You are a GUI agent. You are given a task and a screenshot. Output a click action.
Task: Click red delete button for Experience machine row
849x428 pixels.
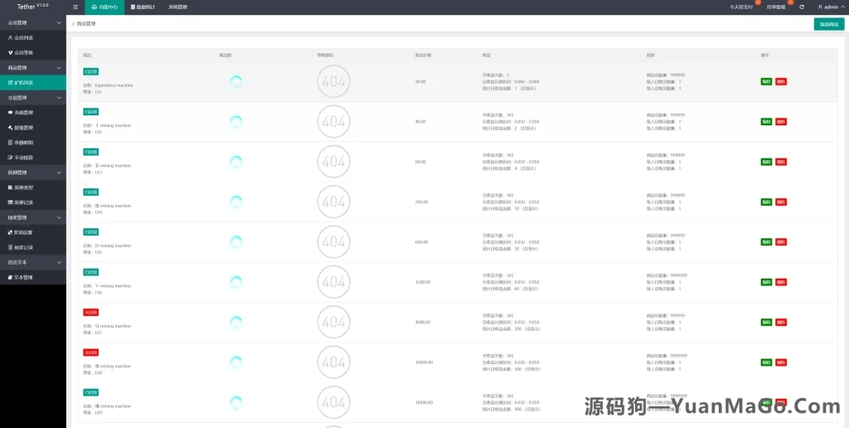click(781, 81)
